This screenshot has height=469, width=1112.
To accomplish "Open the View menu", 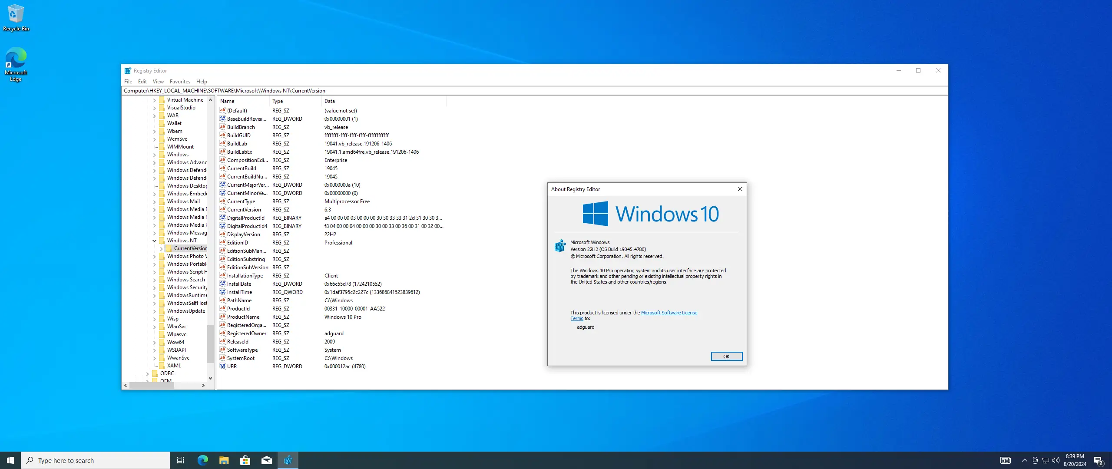I will pos(158,82).
